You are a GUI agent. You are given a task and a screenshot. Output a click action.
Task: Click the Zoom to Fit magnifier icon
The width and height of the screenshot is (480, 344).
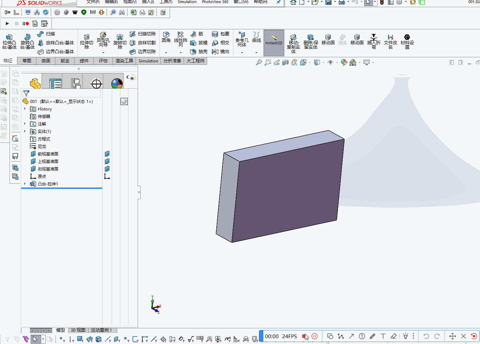coord(259,62)
